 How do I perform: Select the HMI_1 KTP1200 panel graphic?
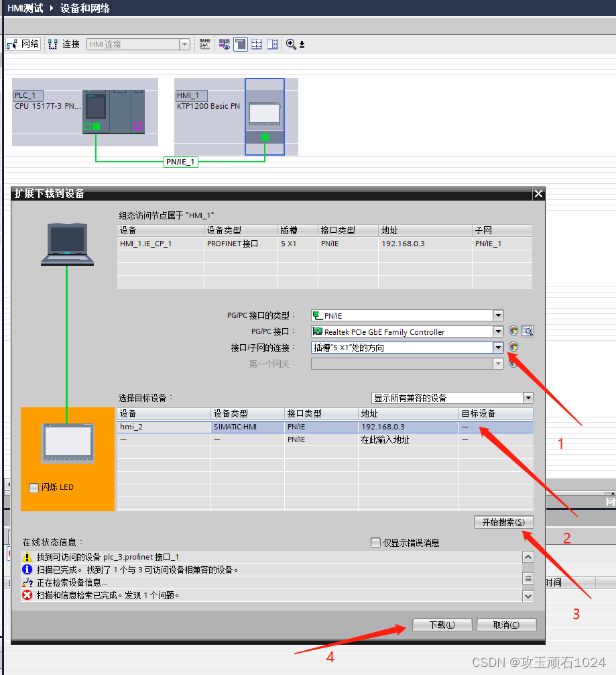(265, 116)
